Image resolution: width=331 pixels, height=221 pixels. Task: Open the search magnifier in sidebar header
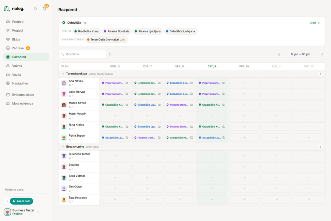pos(35,9)
